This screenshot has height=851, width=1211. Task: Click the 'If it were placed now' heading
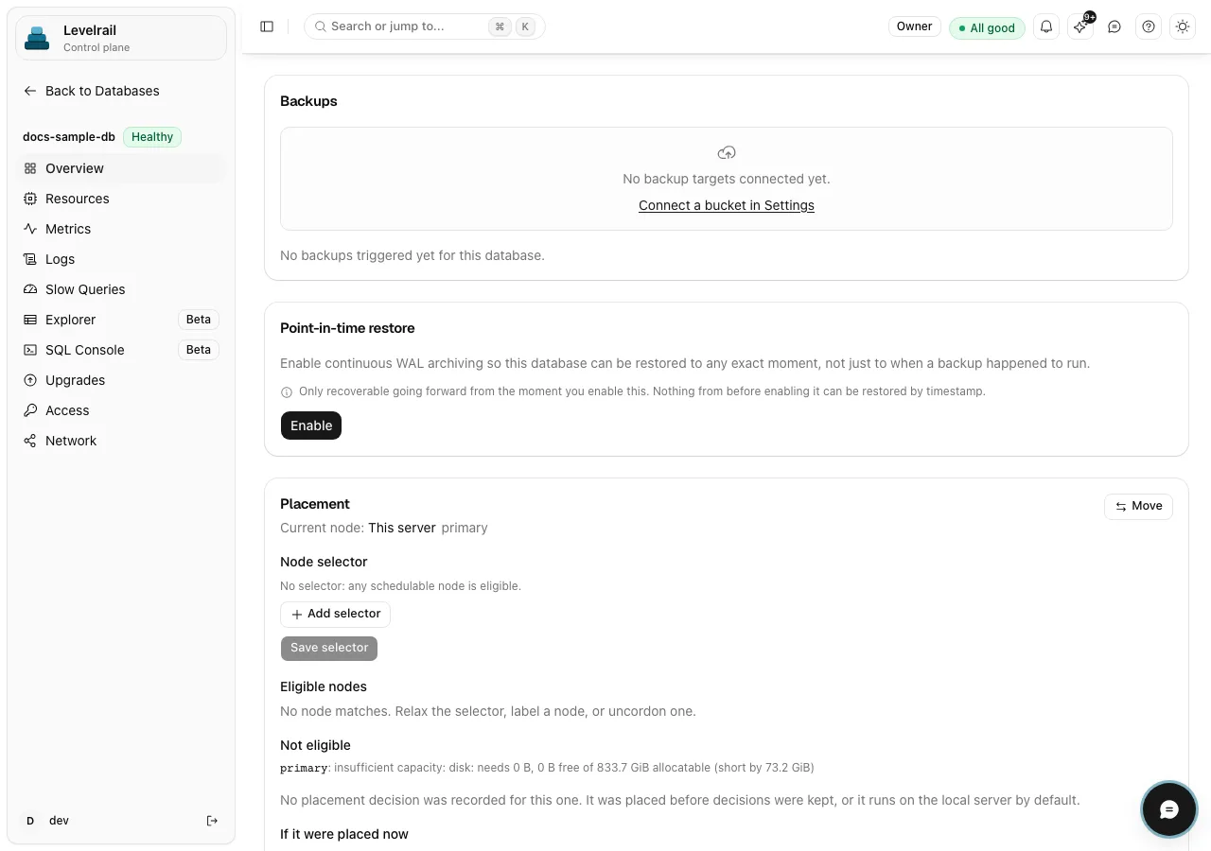point(344,834)
